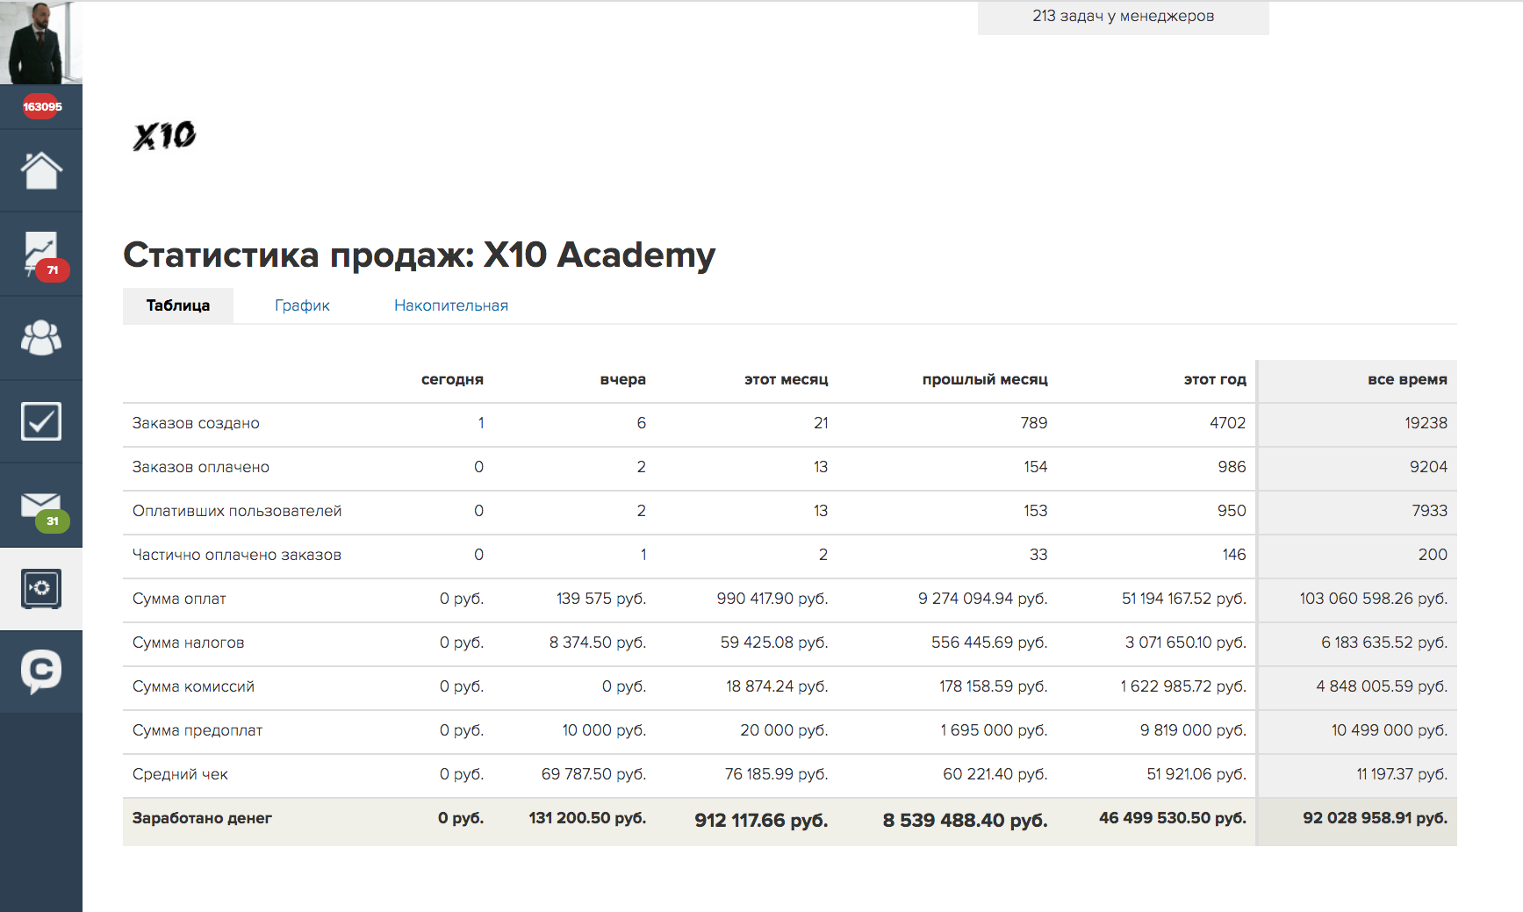Click the 11 197.37 руб. value

tap(1402, 774)
